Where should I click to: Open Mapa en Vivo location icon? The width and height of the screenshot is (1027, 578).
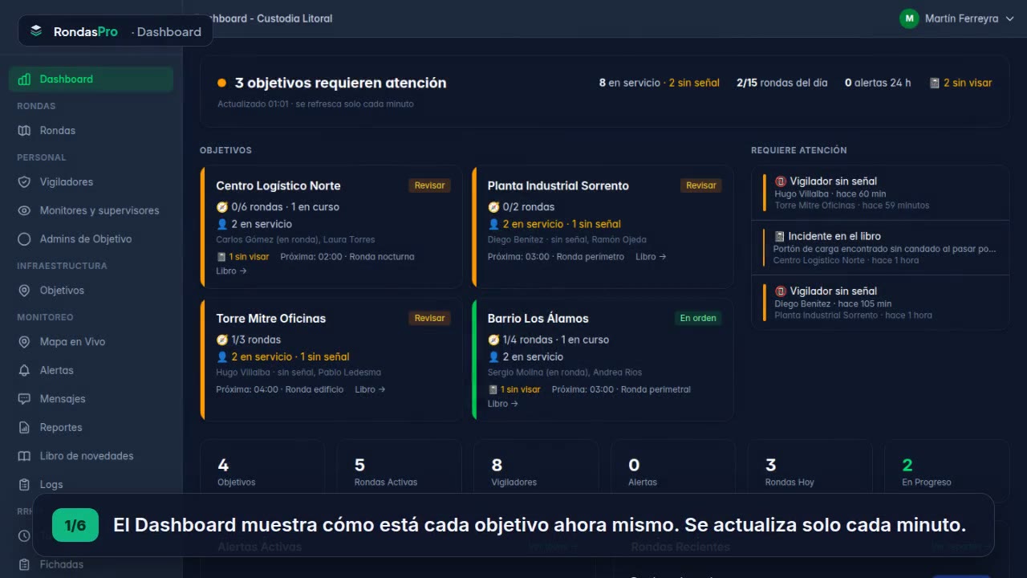tap(24, 341)
